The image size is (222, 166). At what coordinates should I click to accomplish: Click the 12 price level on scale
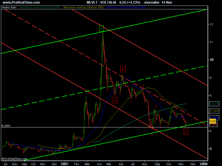(x=211, y=24)
